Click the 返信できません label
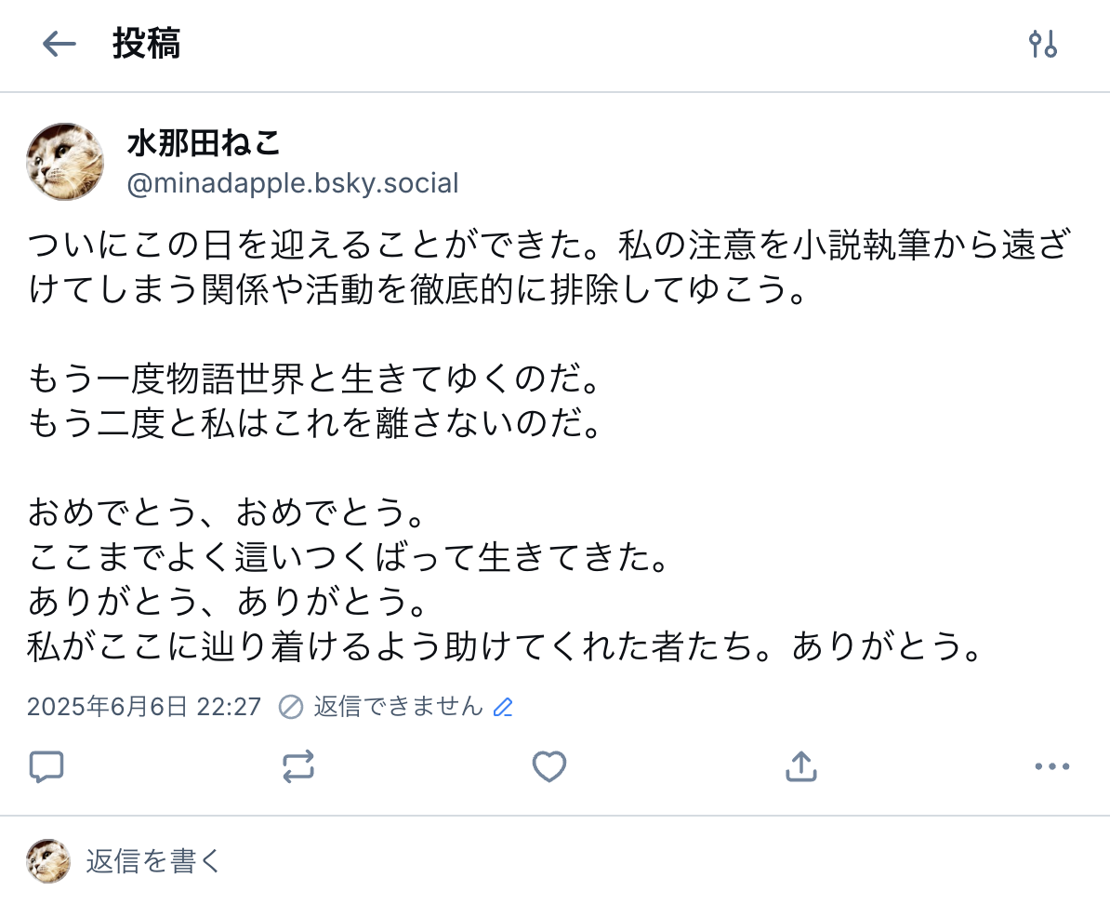This screenshot has width=1110, height=904. [x=398, y=707]
